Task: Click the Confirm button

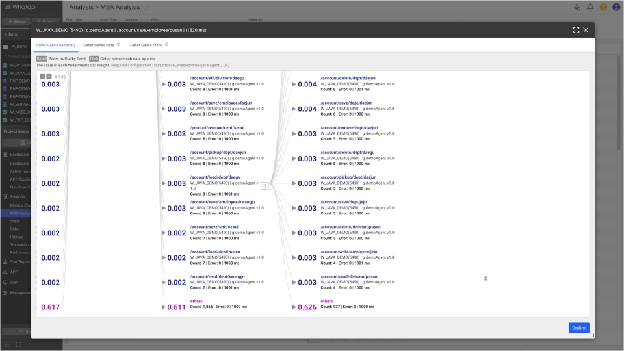Action: point(579,328)
